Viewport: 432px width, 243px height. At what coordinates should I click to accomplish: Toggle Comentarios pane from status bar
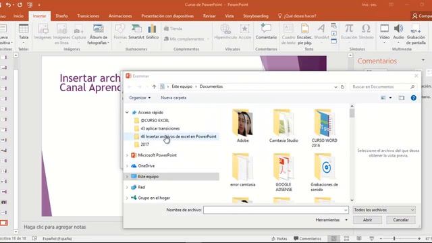click(x=307, y=238)
